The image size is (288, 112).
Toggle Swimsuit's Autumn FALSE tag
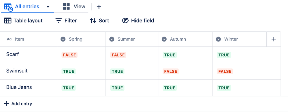171,71
